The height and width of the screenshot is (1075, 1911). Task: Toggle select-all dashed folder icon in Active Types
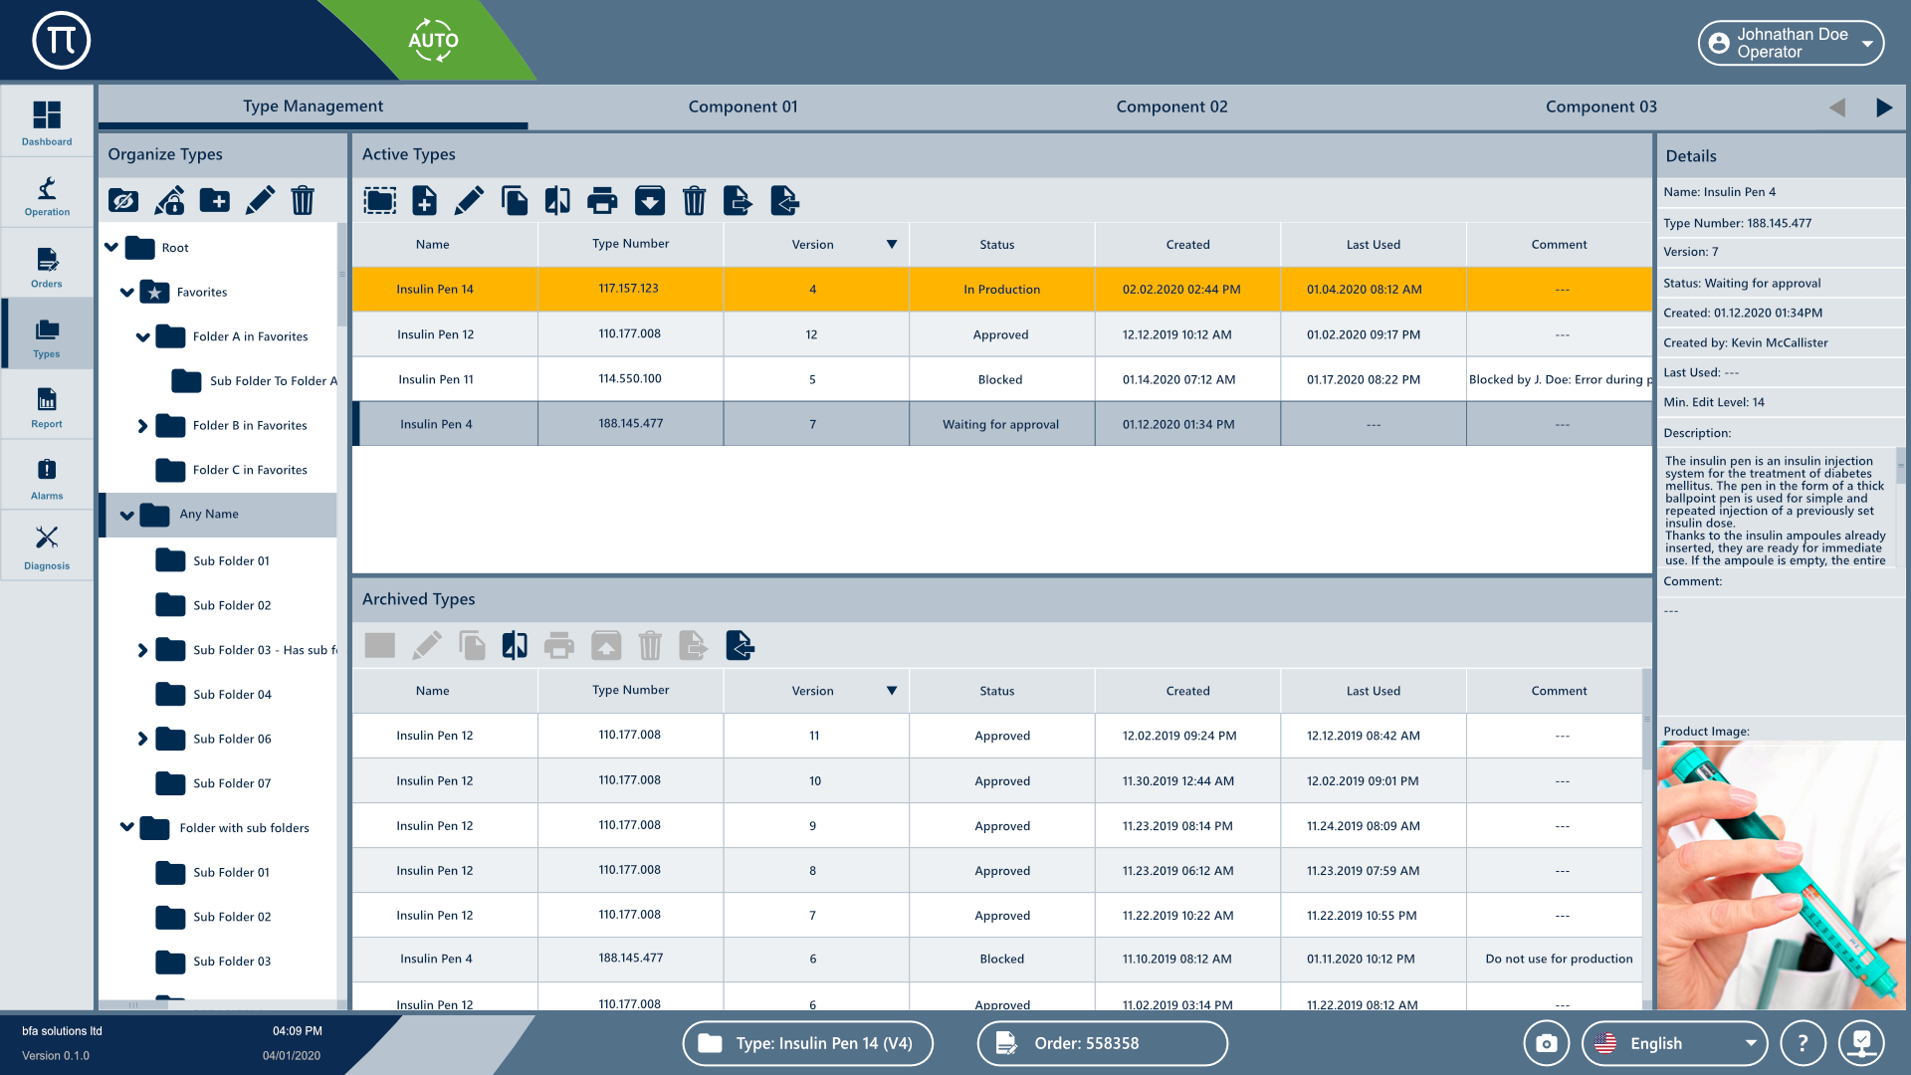(379, 201)
